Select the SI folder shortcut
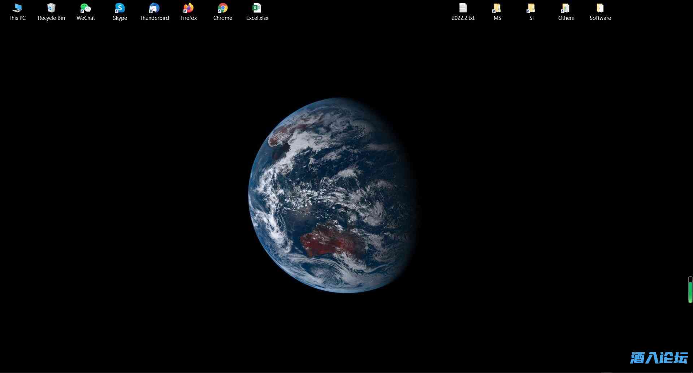693x373 pixels. coord(531,8)
